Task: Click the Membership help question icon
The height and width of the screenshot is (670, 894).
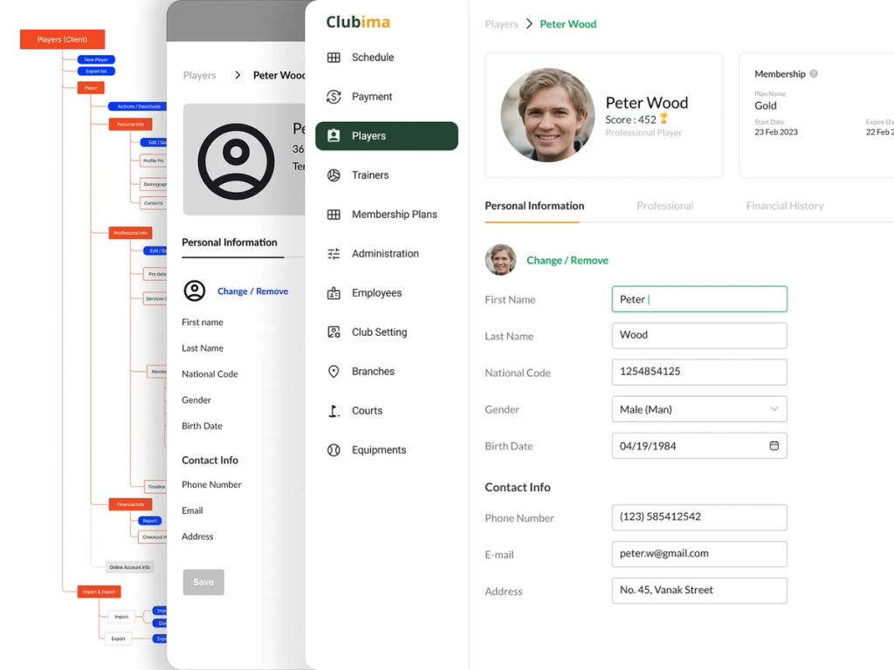Action: [x=814, y=73]
